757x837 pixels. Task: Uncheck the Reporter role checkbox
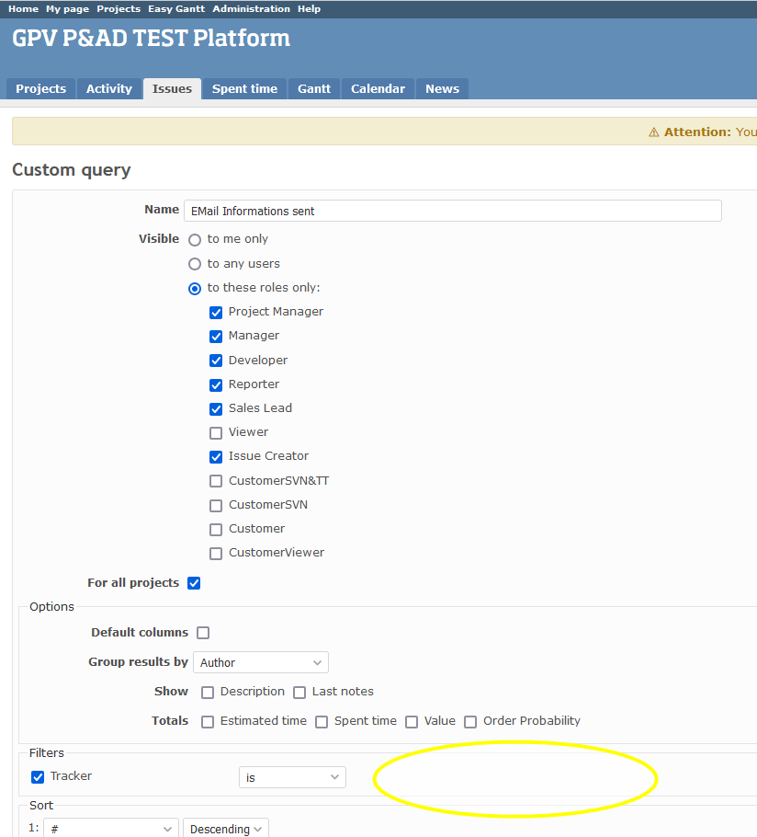pos(216,384)
